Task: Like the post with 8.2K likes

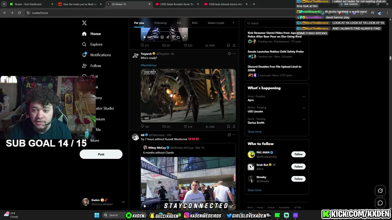Action: pos(188,46)
